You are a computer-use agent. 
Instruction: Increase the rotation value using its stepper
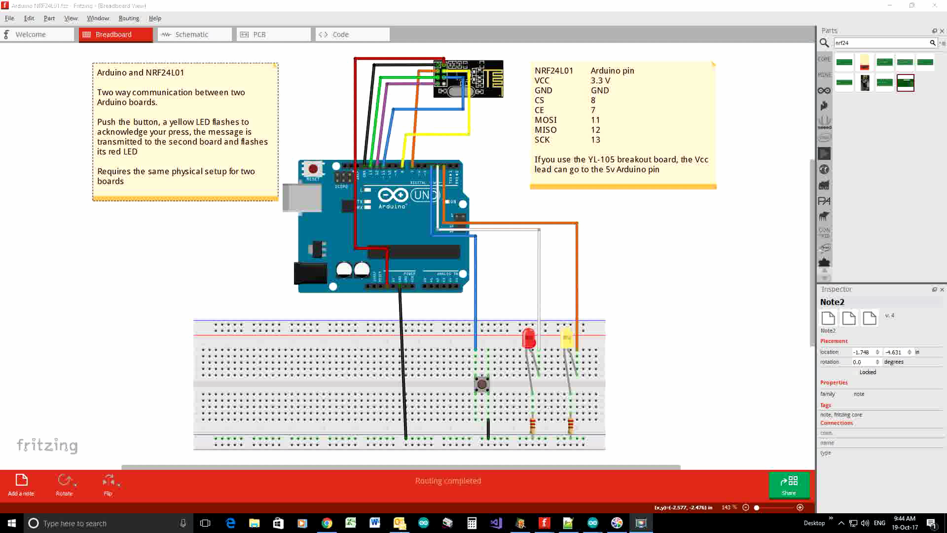pos(878,360)
